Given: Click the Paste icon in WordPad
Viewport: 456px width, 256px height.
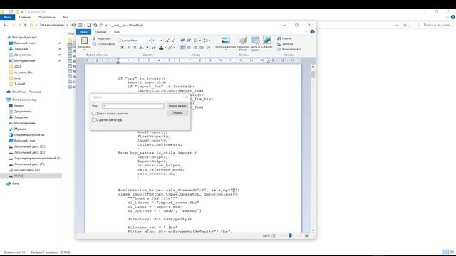Looking at the screenshot, I should (84, 41).
